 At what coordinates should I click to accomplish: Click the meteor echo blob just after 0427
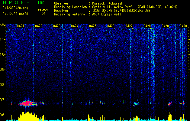click(x=136, y=103)
